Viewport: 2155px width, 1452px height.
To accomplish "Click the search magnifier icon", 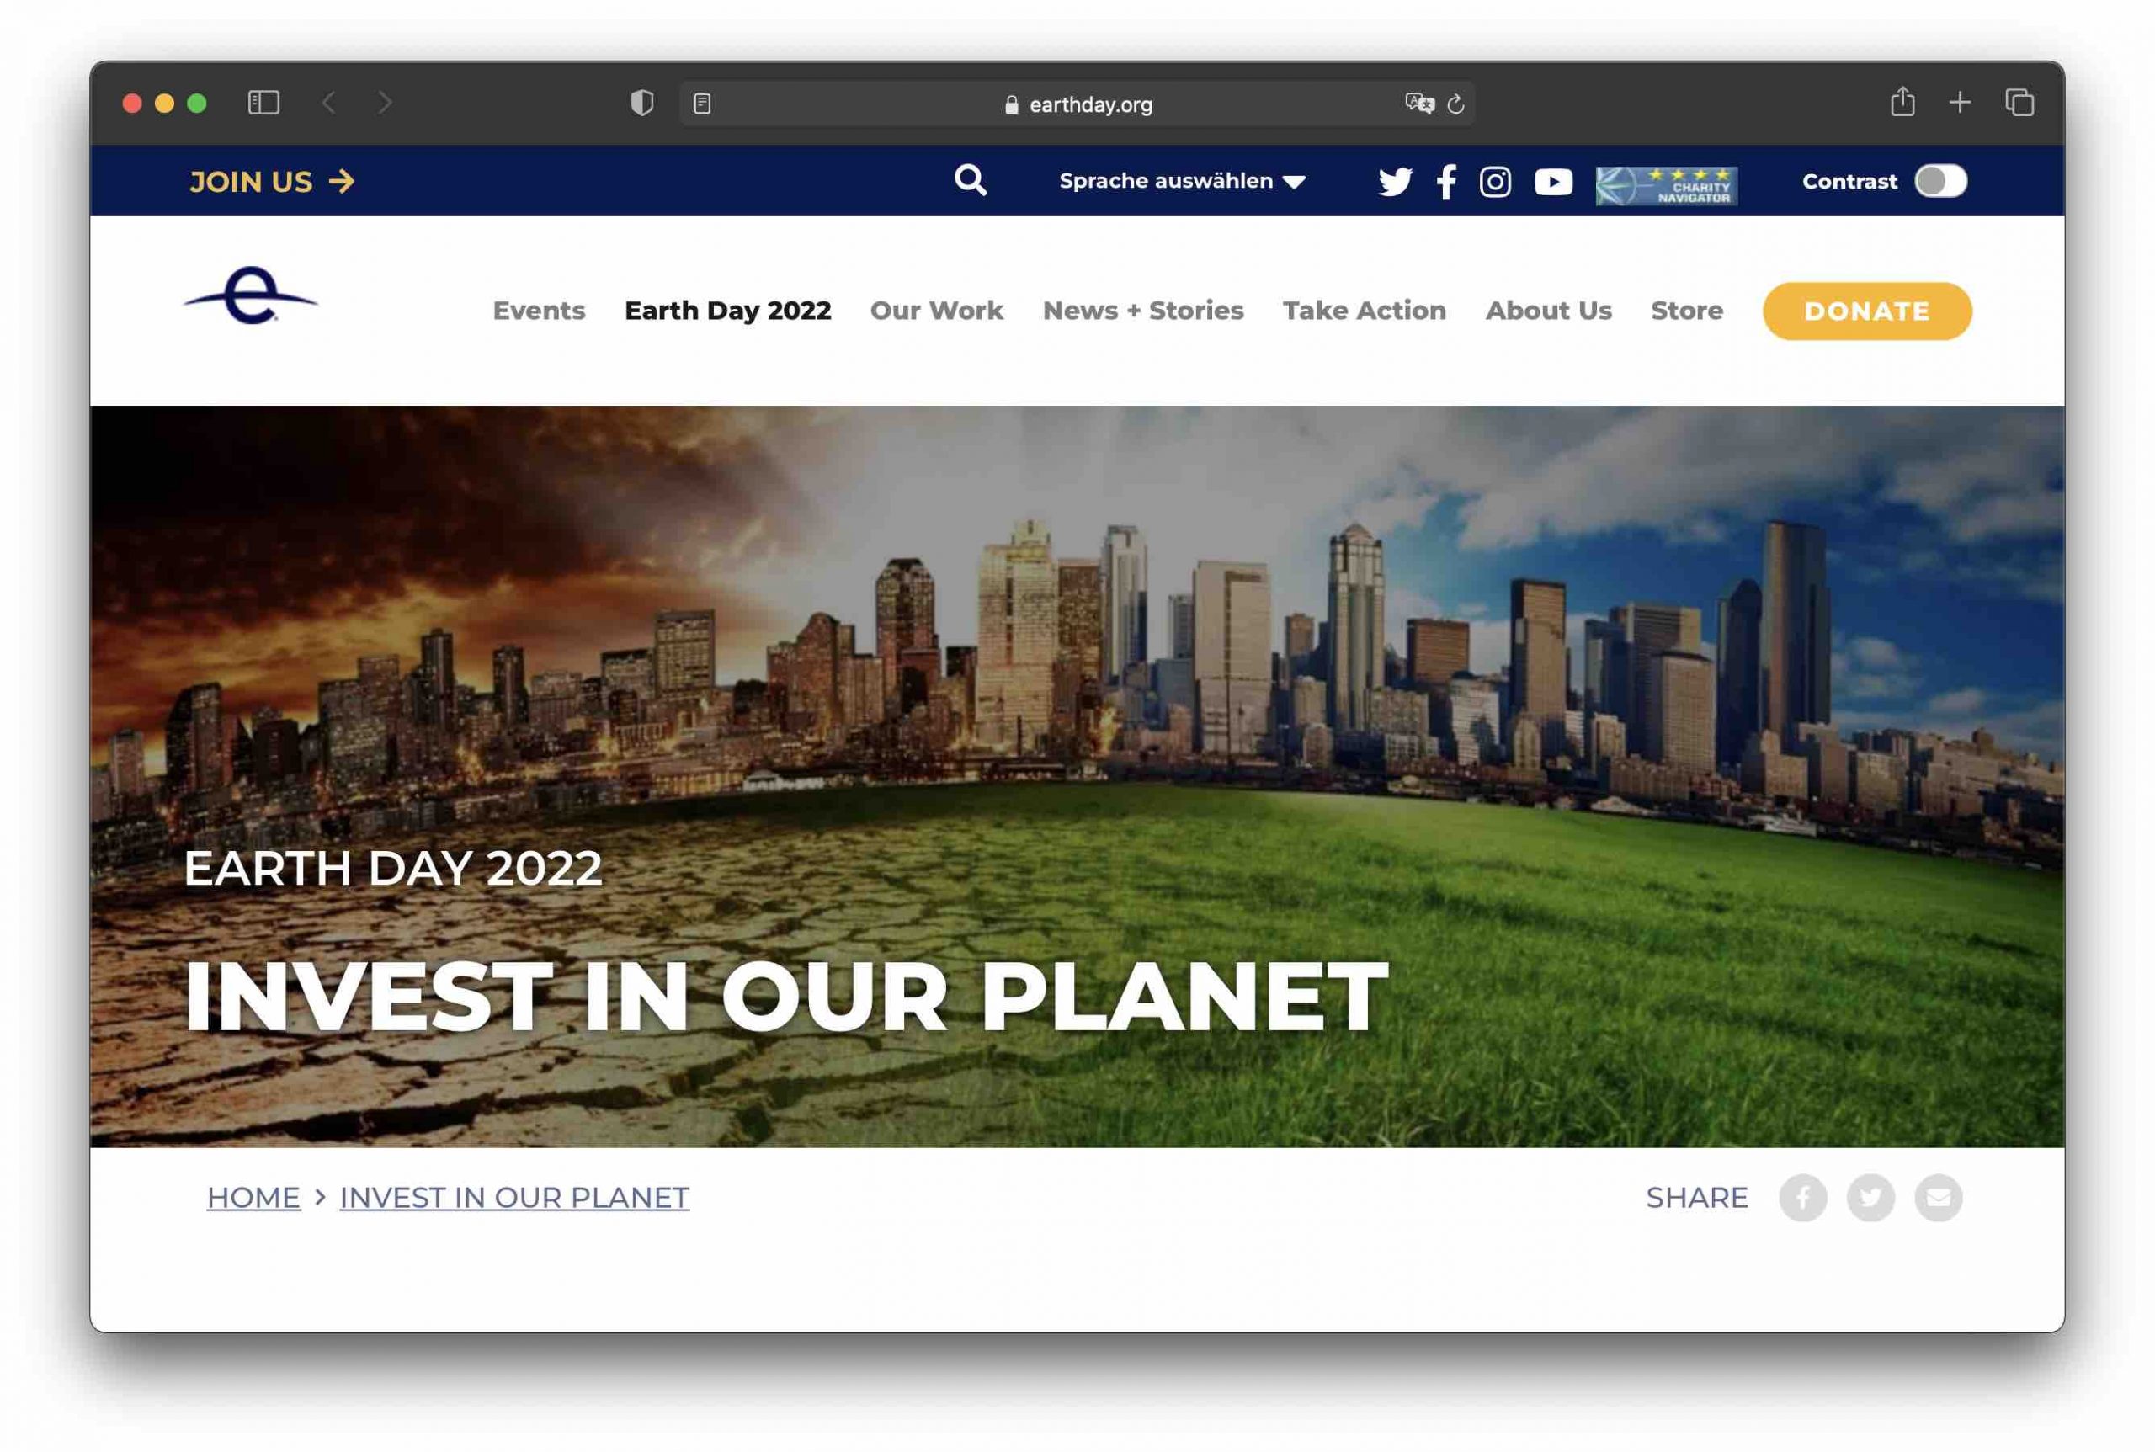I will [x=970, y=179].
